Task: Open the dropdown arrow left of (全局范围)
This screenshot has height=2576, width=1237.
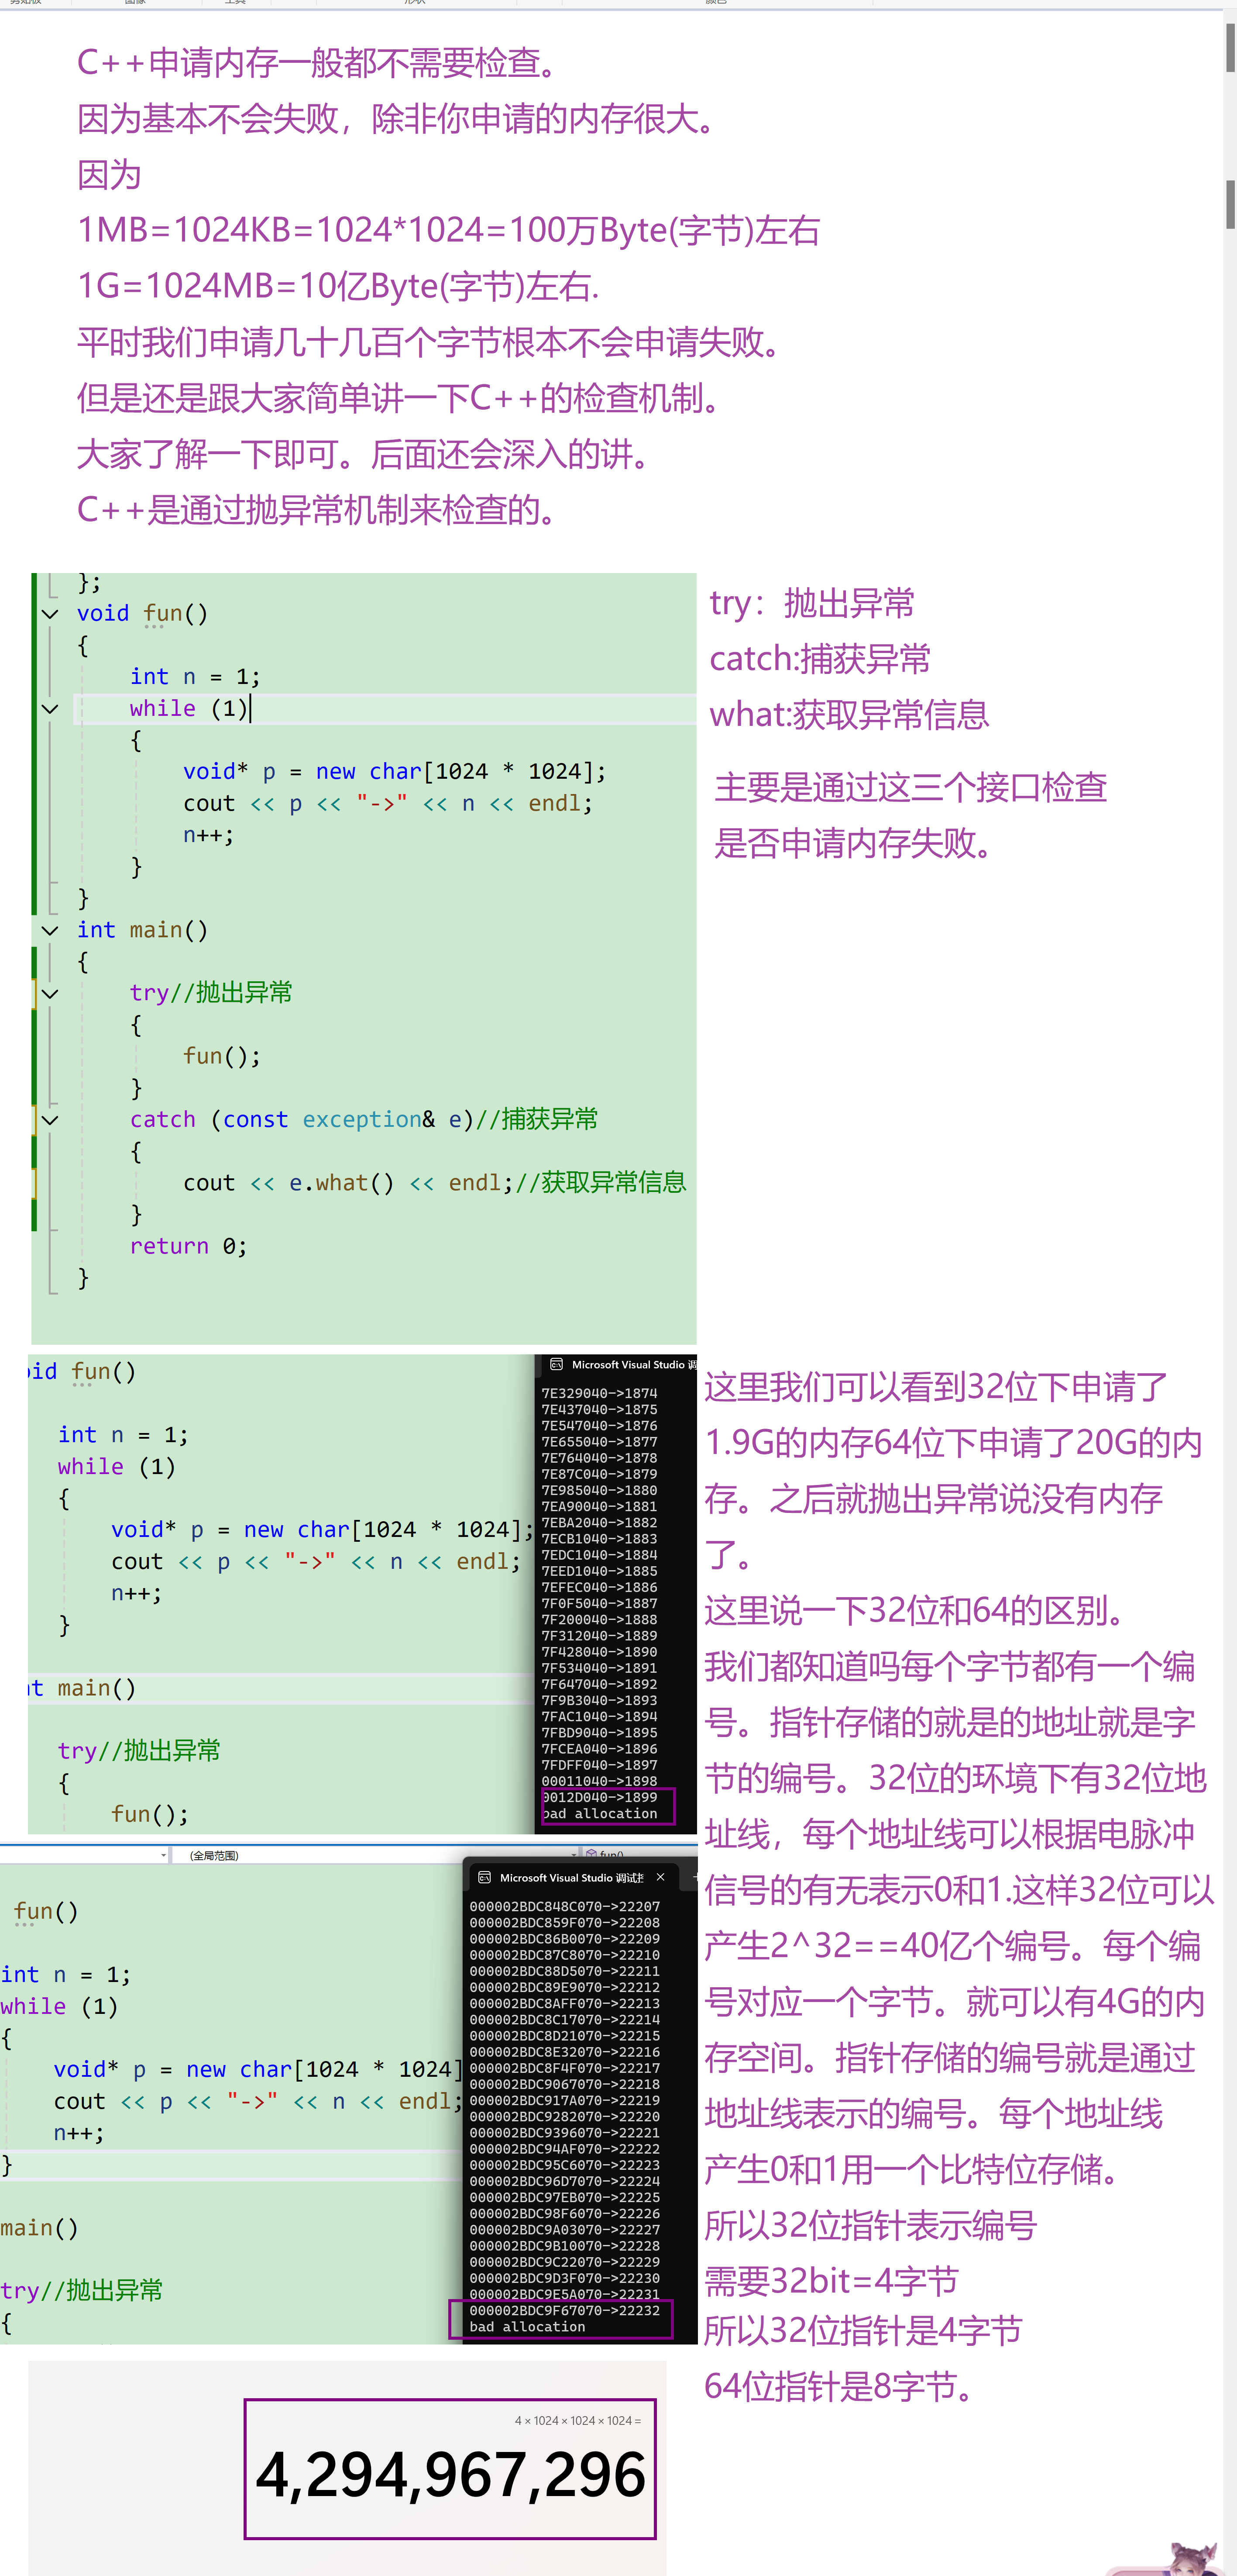Action: (164, 1855)
